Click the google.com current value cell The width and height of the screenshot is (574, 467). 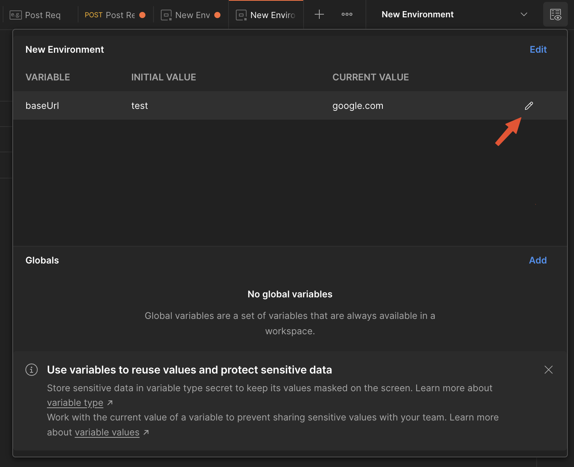358,105
